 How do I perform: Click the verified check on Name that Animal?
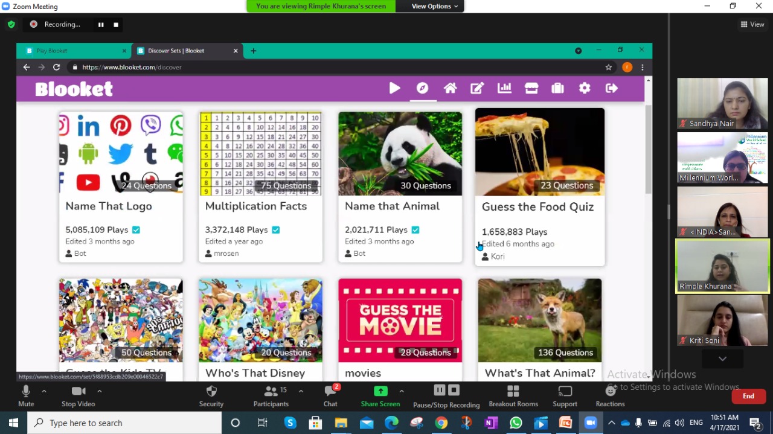(415, 230)
